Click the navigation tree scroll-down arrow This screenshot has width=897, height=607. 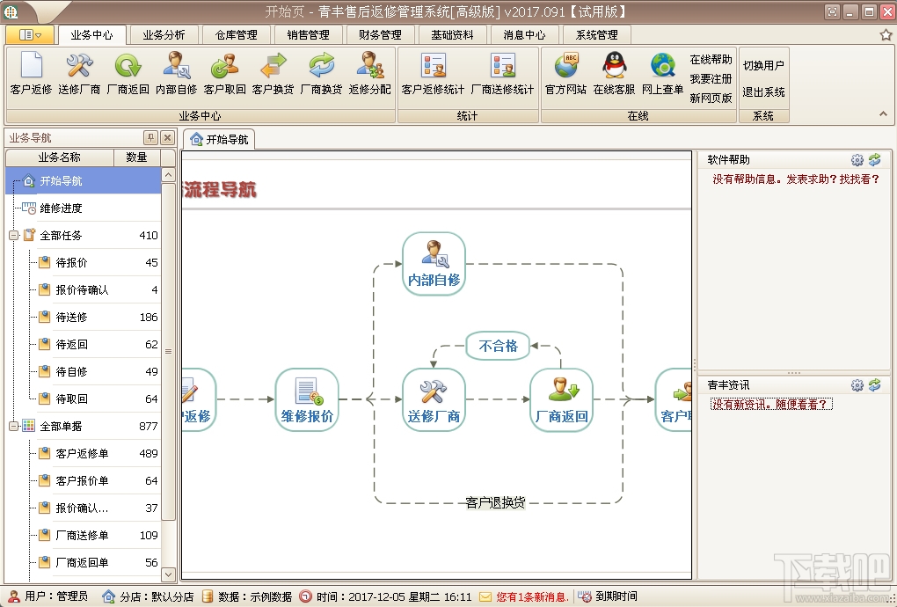(x=168, y=574)
